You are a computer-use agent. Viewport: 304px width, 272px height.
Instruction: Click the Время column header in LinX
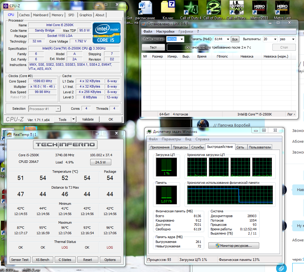(202, 56)
